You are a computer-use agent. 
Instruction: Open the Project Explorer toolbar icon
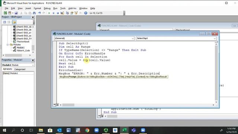tap(67, 13)
